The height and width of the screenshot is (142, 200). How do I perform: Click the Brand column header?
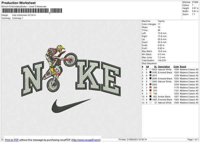[x=183, y=67]
